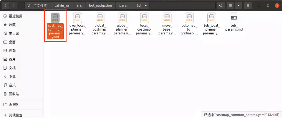Open 下载 folder in sidebar
Viewport: 282px width, 118px height.
(12, 77)
